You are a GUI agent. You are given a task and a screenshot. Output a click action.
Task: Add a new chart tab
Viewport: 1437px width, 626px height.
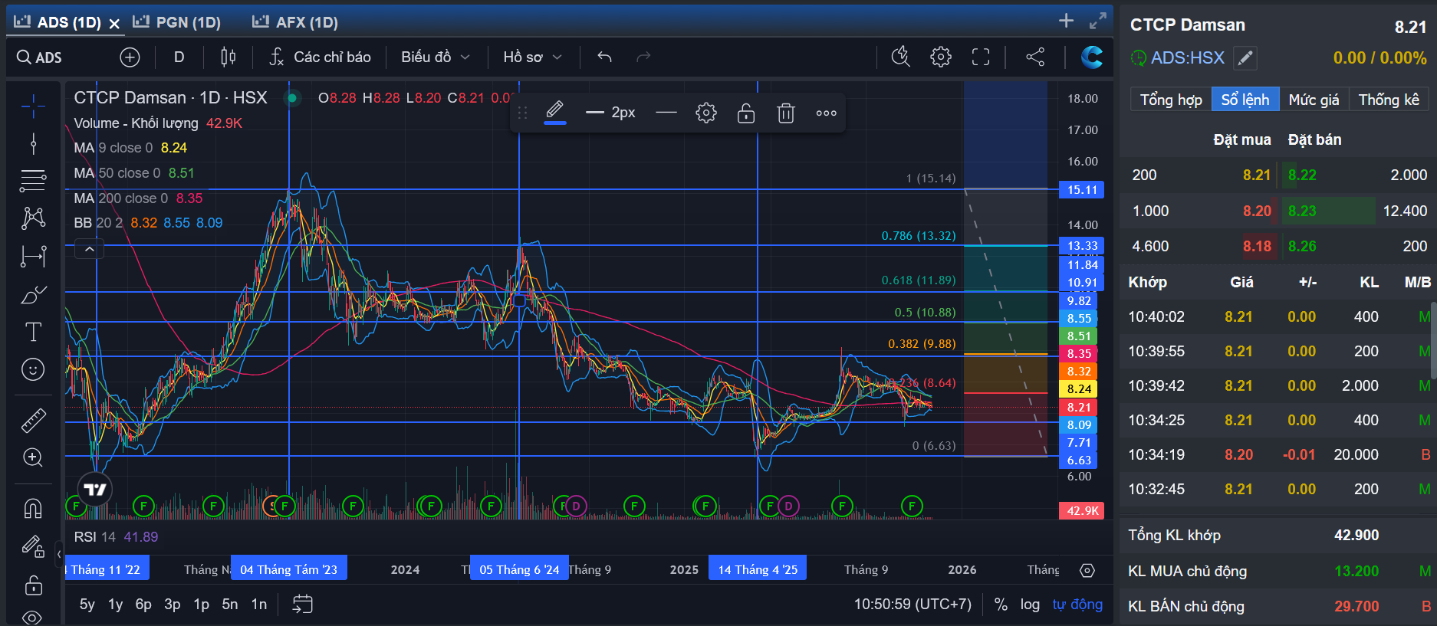(1066, 21)
